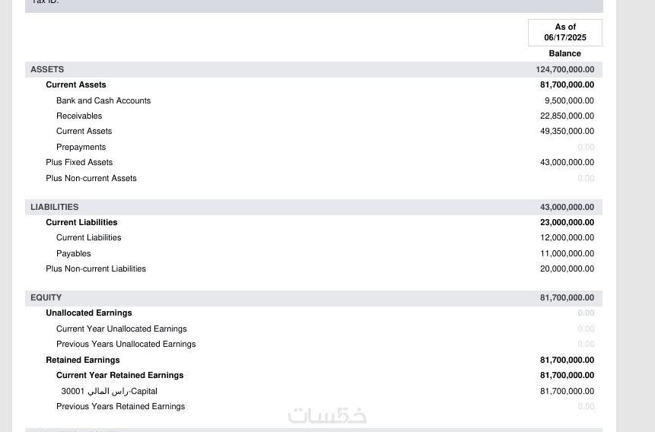This screenshot has height=432, width=655.
Task: Click the ASSETS section header row
Action: (47, 69)
